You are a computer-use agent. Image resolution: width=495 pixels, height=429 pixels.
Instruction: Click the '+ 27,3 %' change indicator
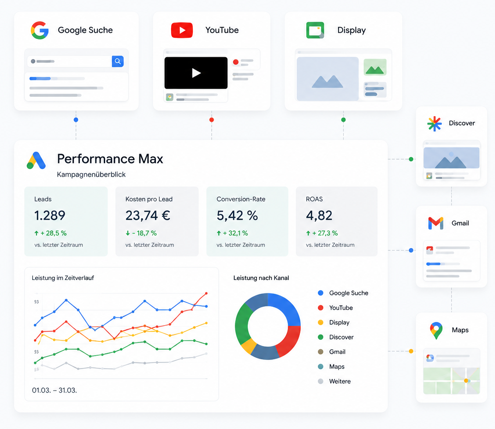pyautogui.click(x=322, y=233)
